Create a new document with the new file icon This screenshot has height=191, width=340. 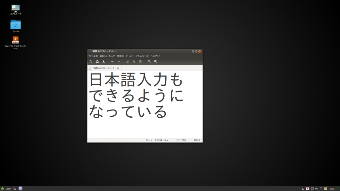[91, 62]
